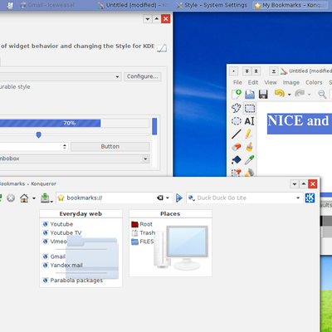Select the Brush tool in KolourPaint

249,147
